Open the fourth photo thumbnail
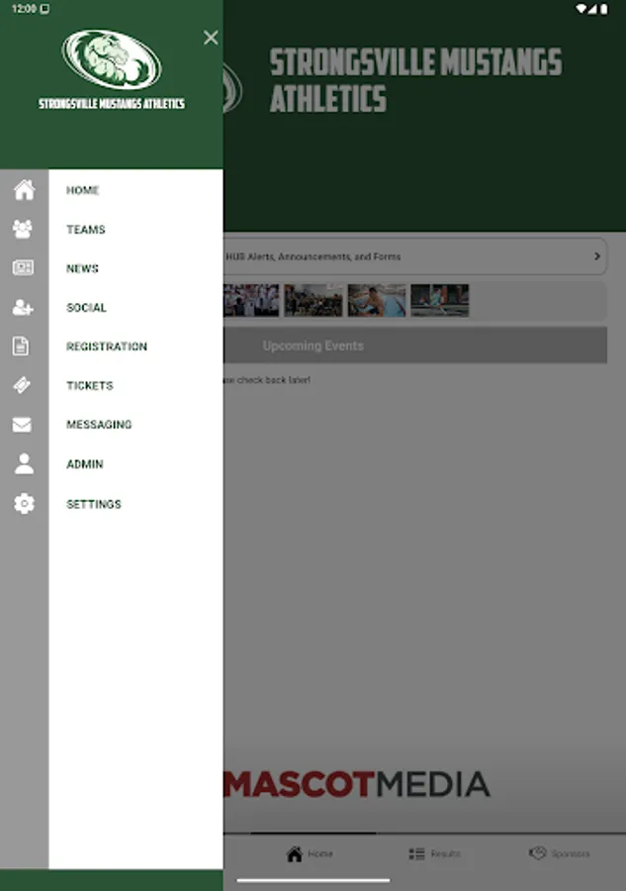The image size is (626, 891). pyautogui.click(x=440, y=300)
